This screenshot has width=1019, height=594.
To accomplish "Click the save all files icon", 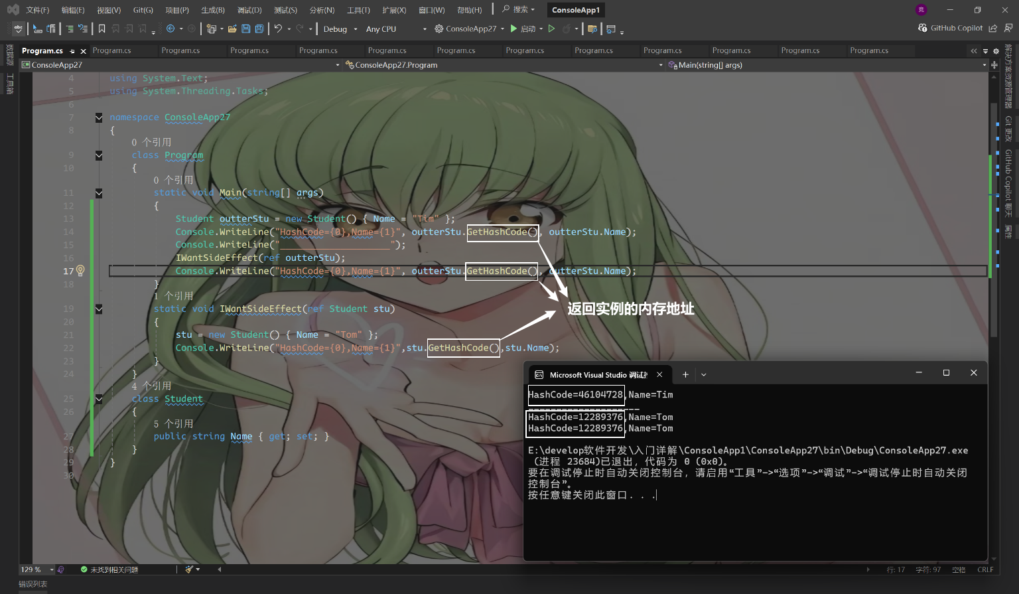I will (259, 29).
